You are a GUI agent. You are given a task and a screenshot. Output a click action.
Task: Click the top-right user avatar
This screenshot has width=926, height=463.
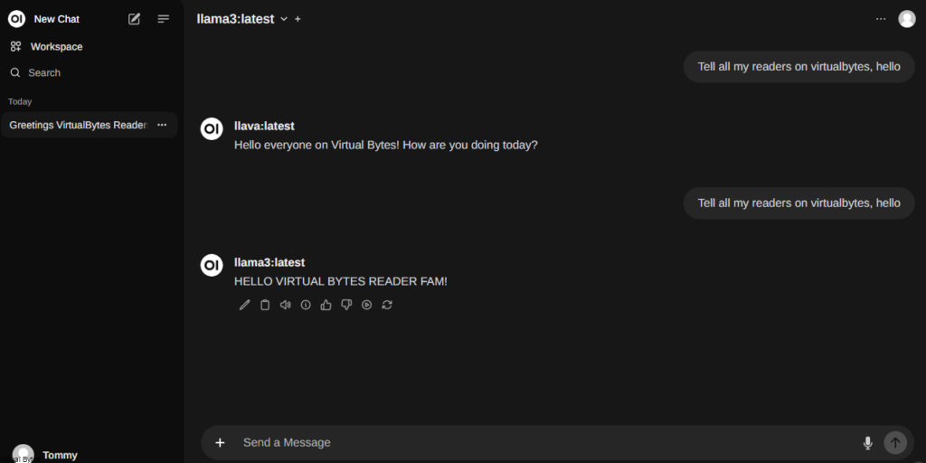(907, 19)
